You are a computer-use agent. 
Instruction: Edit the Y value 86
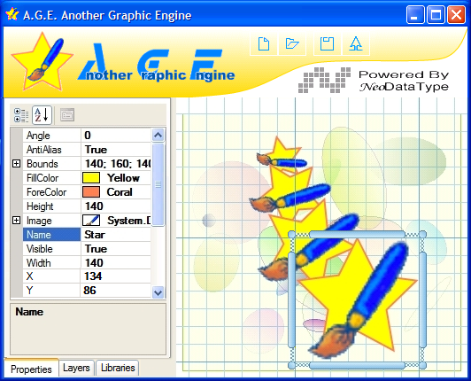(x=116, y=291)
